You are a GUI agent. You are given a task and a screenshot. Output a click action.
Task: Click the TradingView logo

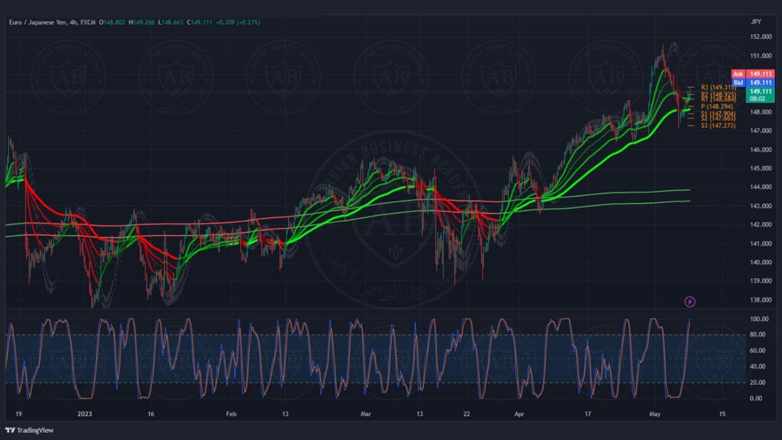[30, 430]
